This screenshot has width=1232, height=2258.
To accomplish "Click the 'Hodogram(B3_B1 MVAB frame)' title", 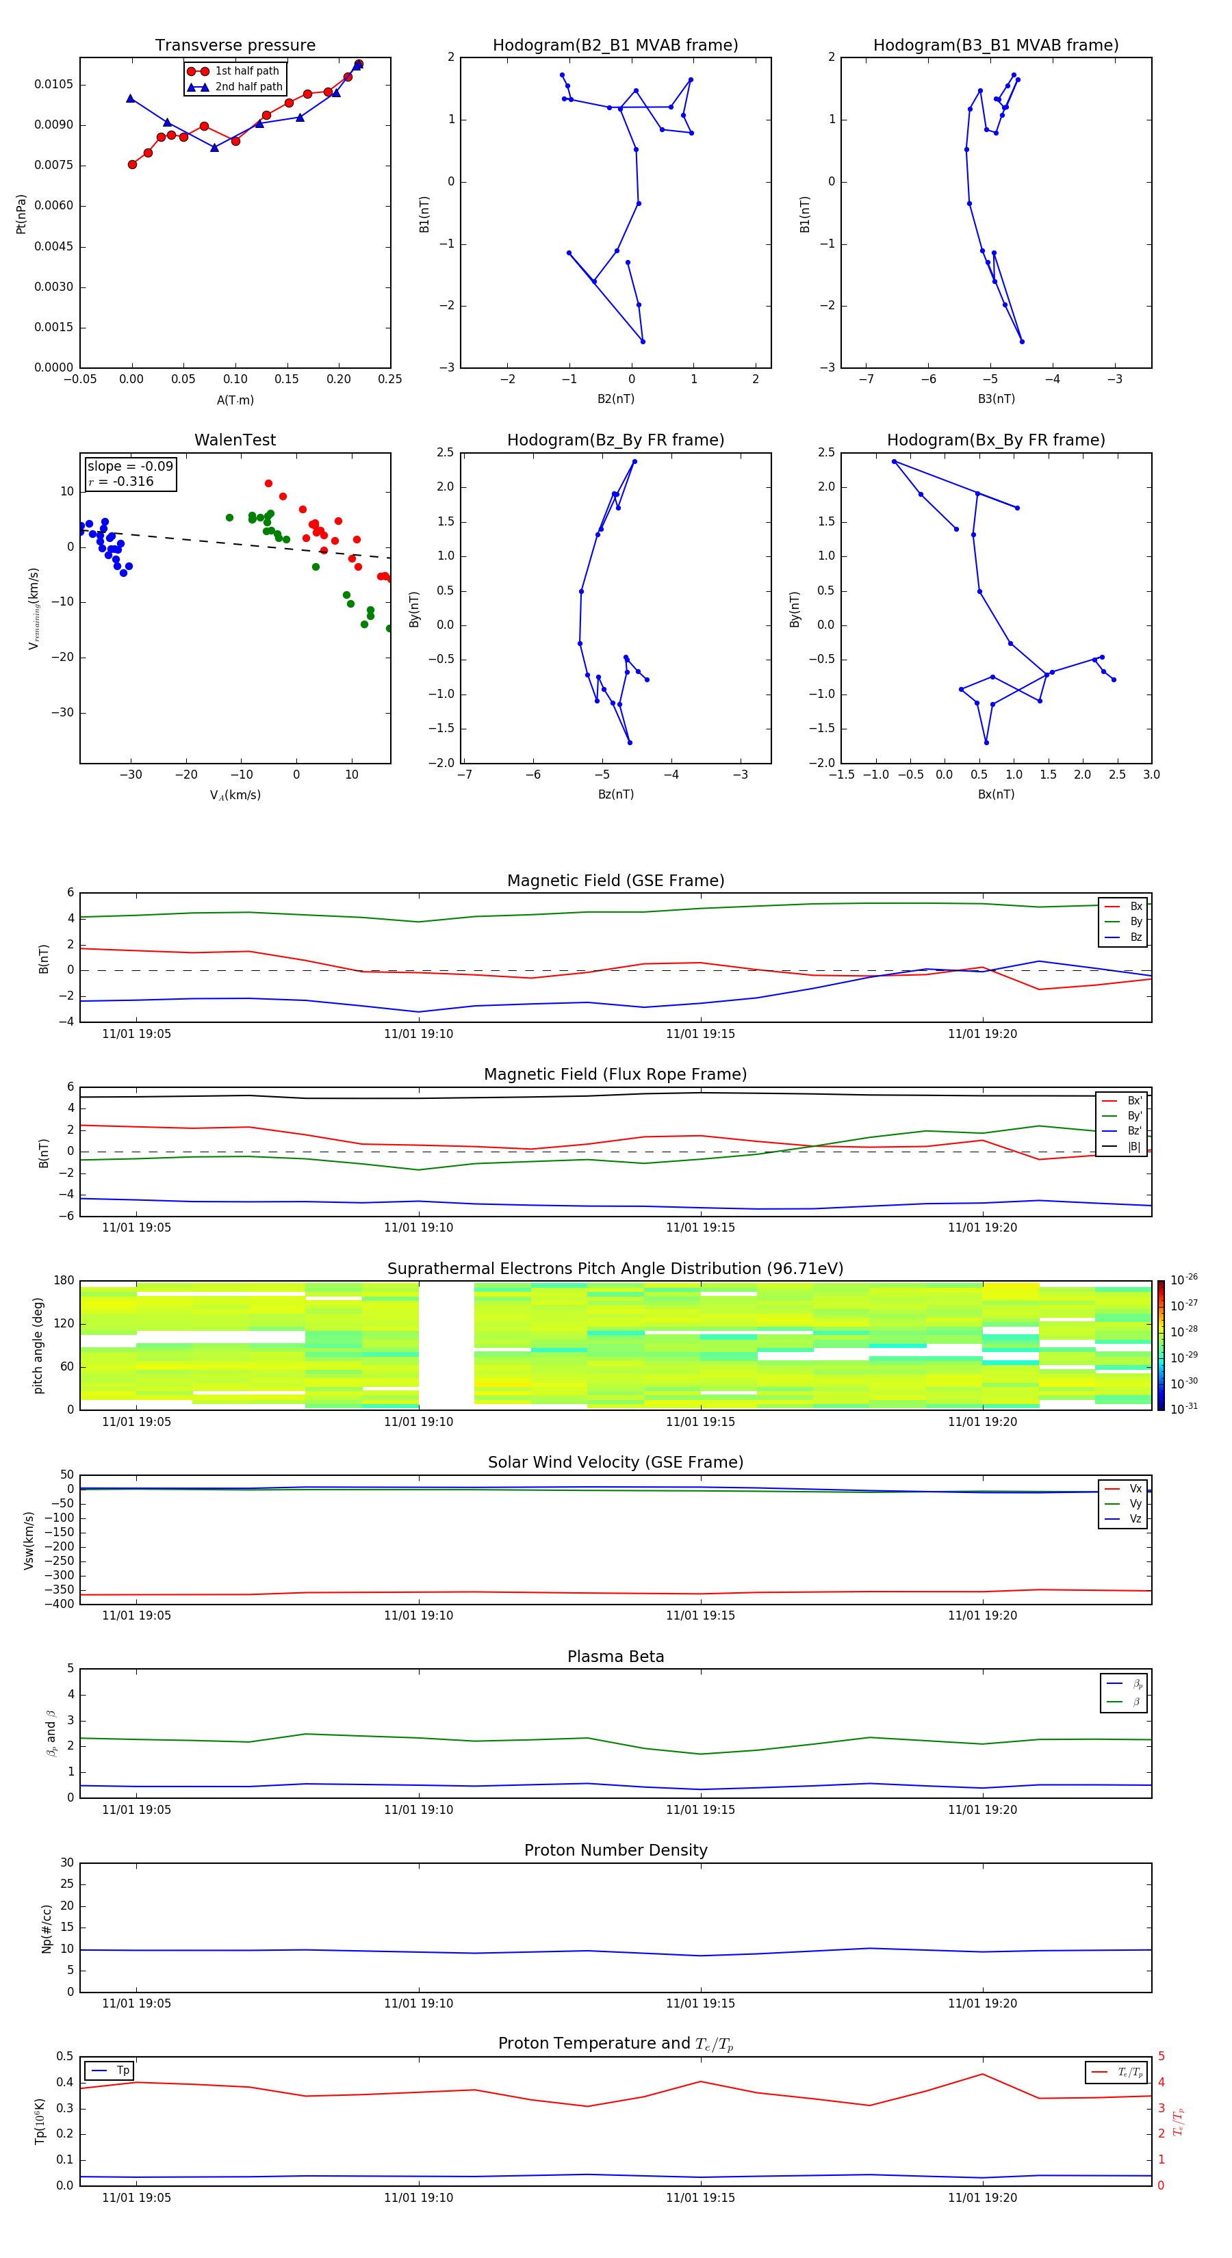I will click(x=996, y=44).
